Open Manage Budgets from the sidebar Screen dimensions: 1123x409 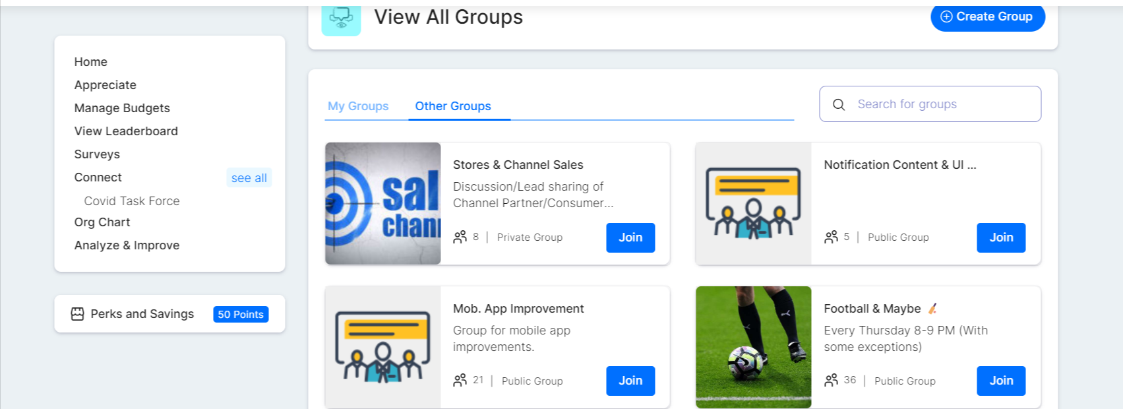point(122,108)
